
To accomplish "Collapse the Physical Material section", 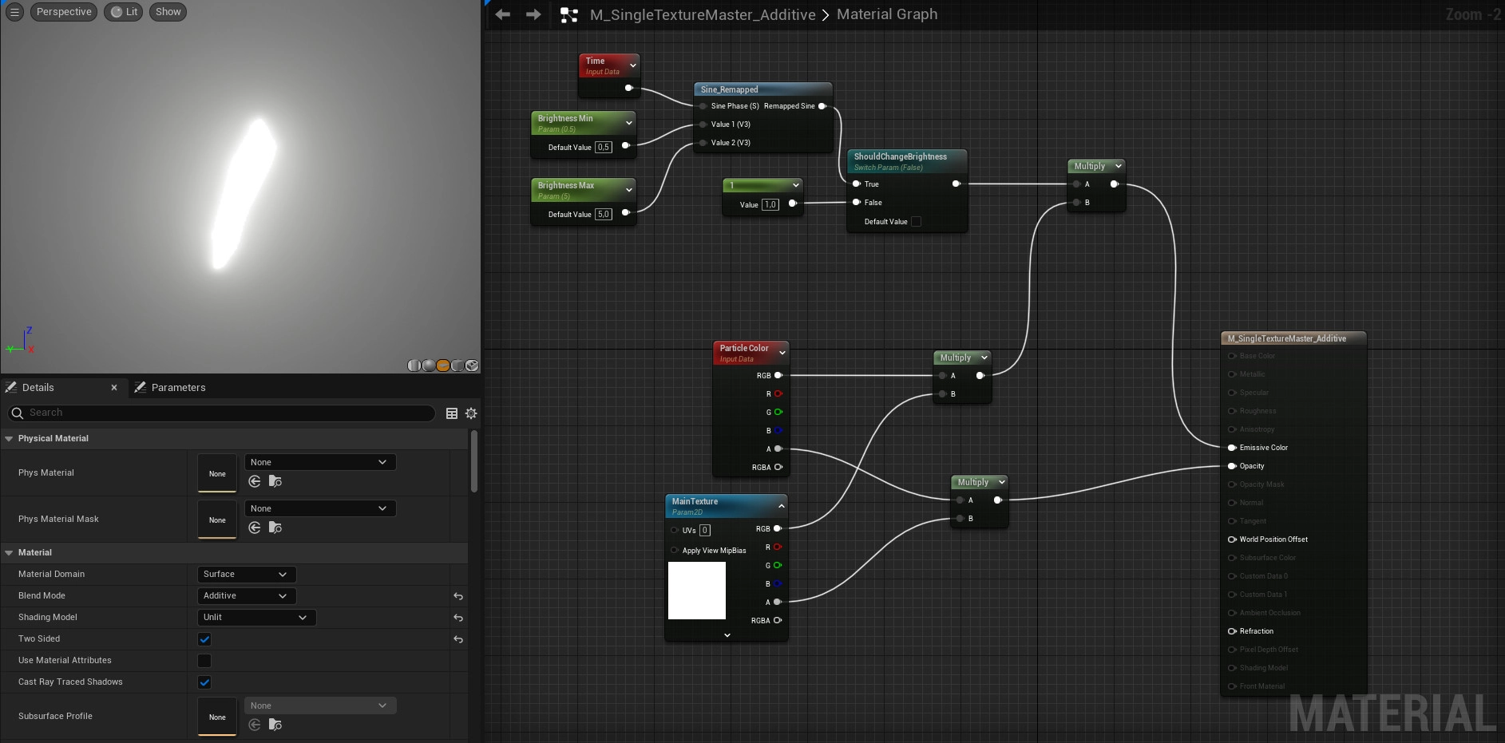I will pos(10,439).
